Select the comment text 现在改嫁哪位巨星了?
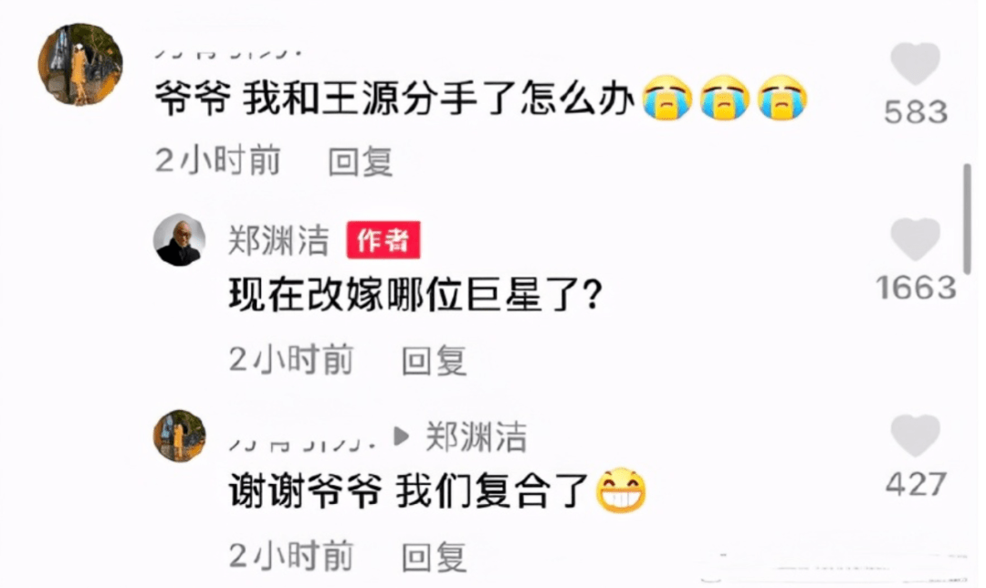986x588 pixels. [415, 294]
